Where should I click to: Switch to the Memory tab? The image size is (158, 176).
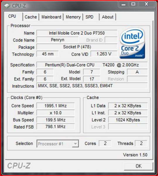point(73,17)
